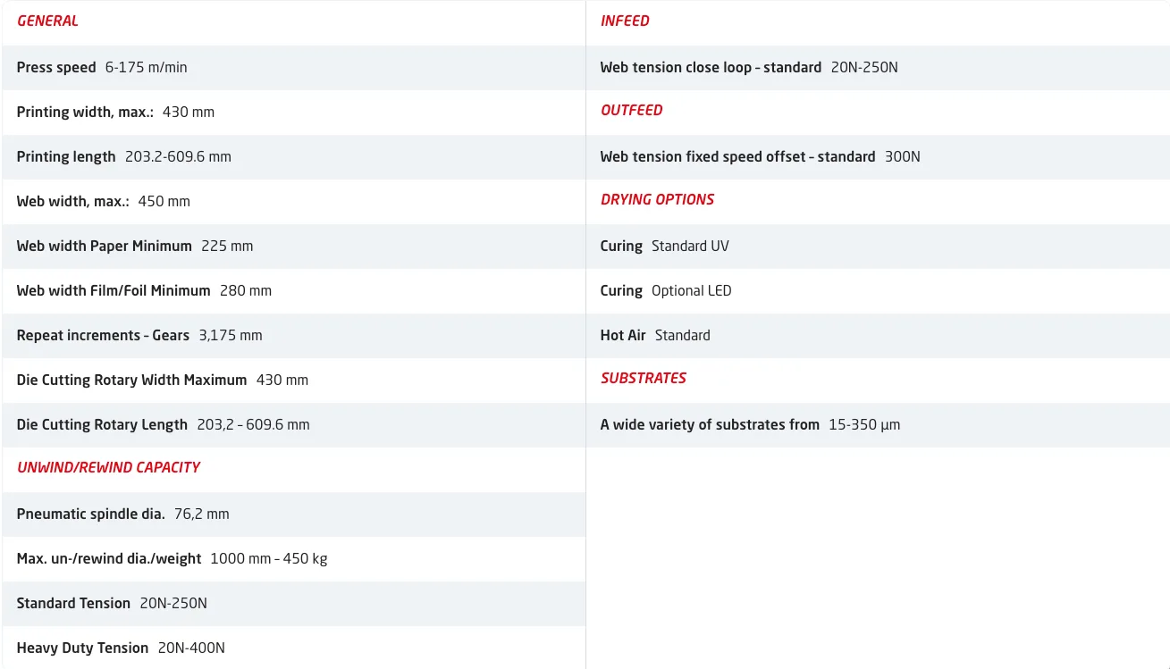This screenshot has height=669, width=1170.
Task: Click the DRYING OPTIONS heading
Action: pyautogui.click(x=657, y=199)
